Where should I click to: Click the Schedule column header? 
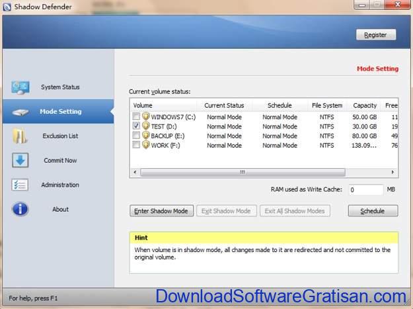pos(280,105)
